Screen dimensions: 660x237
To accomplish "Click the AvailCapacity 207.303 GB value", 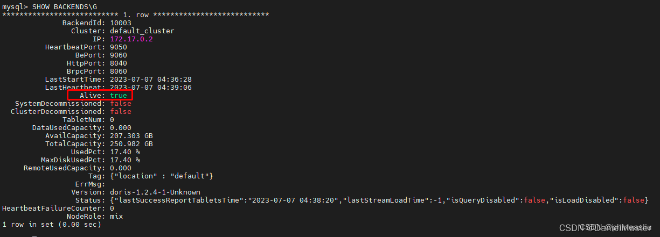I will coord(131,135).
